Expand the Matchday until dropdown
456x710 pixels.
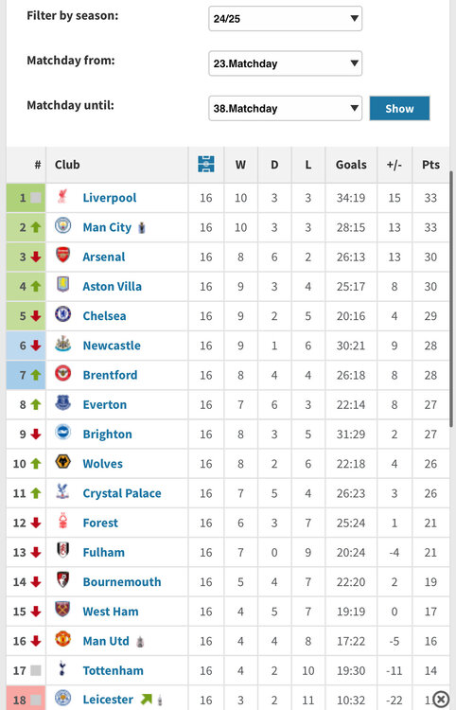click(x=286, y=108)
